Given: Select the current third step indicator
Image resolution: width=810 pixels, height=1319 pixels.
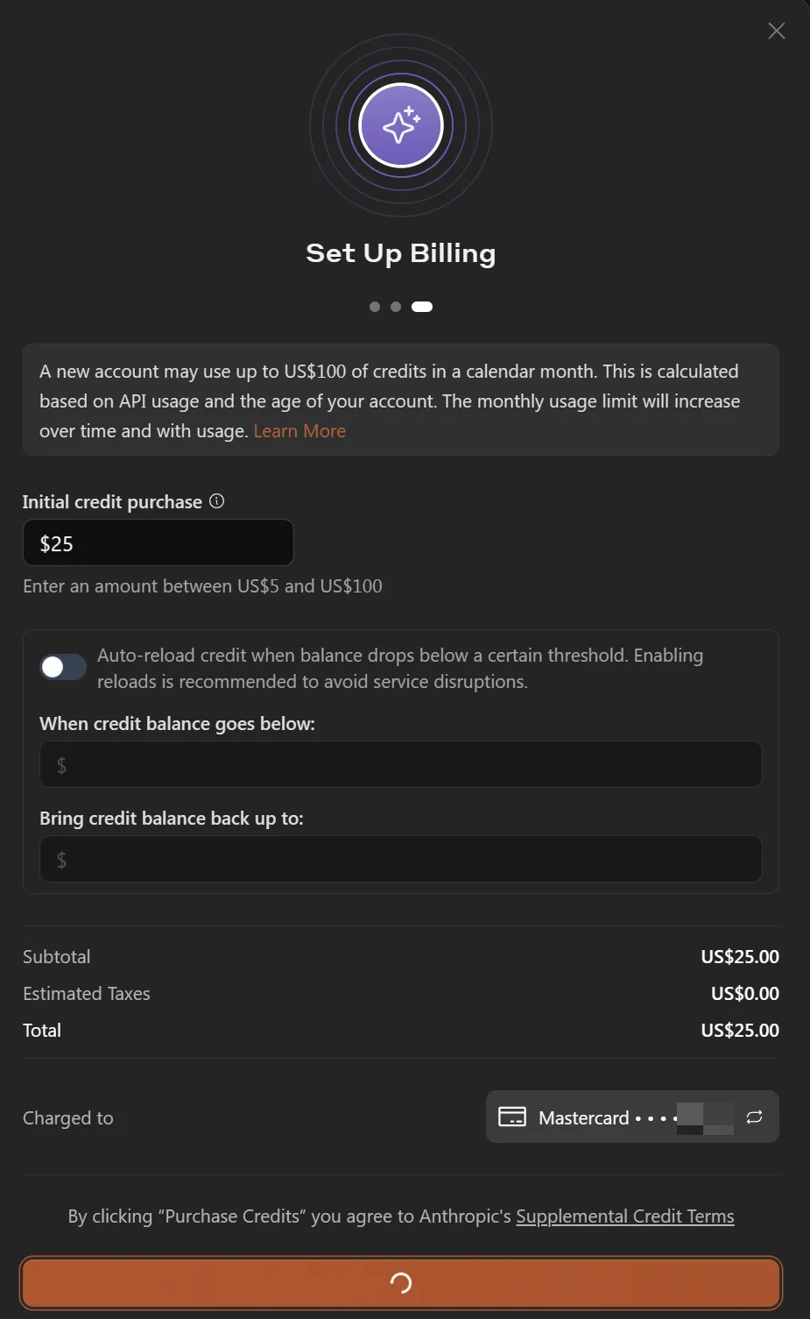Looking at the screenshot, I should point(422,307).
